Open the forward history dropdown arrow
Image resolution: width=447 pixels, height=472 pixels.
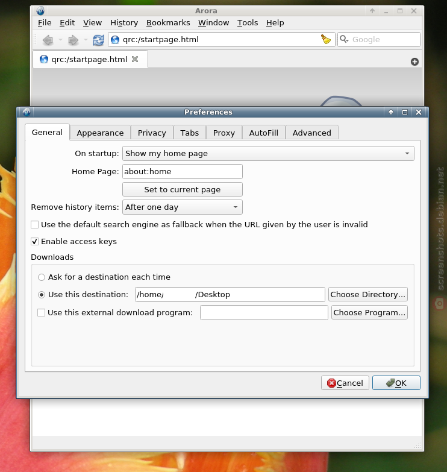pos(86,40)
